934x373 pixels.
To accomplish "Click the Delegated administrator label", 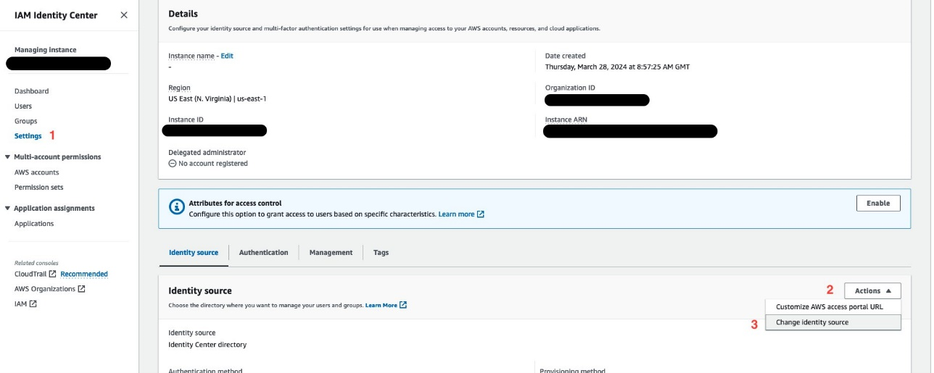I will (207, 153).
